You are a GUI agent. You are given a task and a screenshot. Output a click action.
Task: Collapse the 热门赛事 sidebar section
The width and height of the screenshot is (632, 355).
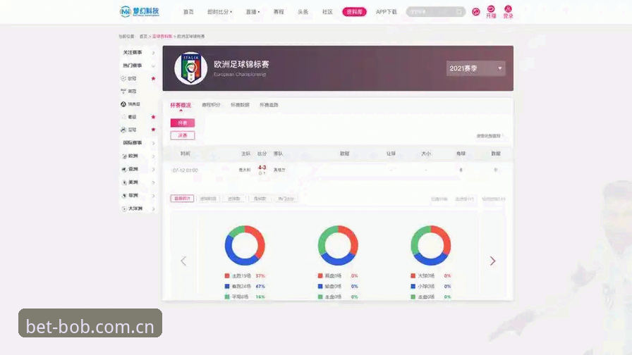(139, 66)
